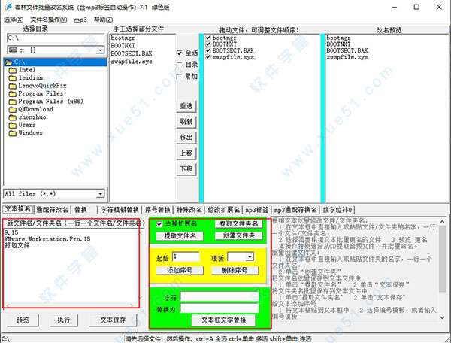Select the Intel folder
The width and height of the screenshot is (451, 343).
(27, 70)
